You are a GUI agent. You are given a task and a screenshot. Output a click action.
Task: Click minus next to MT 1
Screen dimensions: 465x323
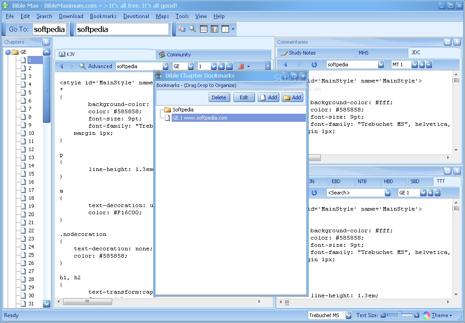pos(429,65)
